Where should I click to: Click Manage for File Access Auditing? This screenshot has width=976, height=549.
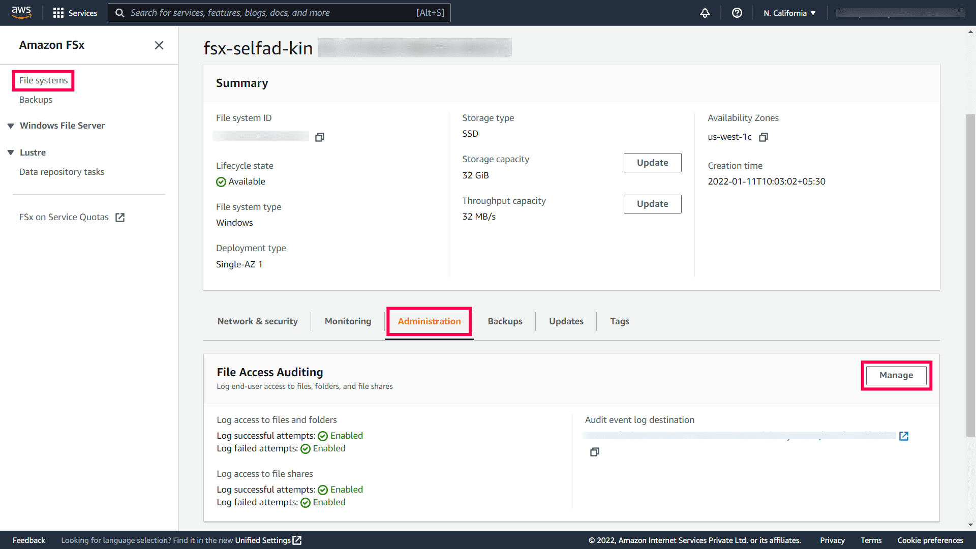point(896,375)
